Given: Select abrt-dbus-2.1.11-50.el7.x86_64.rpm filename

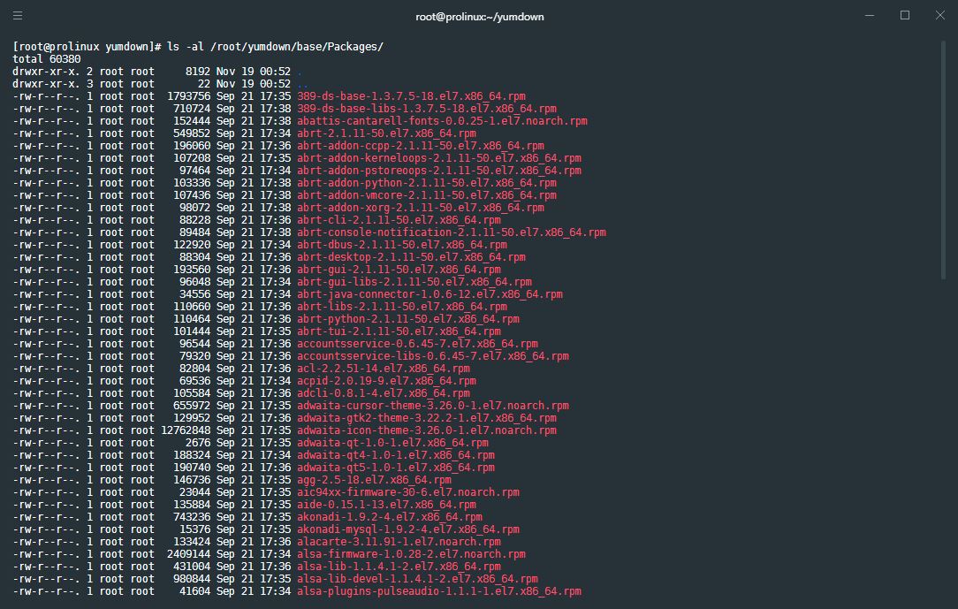Looking at the screenshot, I should click(x=402, y=244).
